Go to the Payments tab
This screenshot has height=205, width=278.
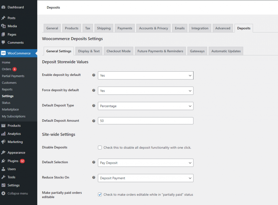pos(125,28)
